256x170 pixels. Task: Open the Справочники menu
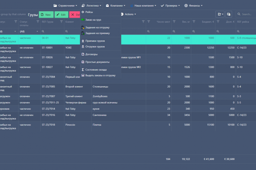click(x=65, y=6)
